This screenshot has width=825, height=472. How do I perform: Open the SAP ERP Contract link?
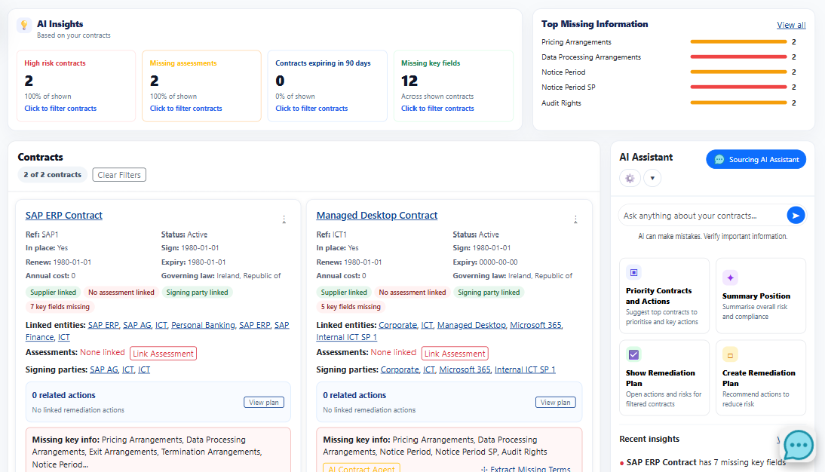(x=63, y=215)
